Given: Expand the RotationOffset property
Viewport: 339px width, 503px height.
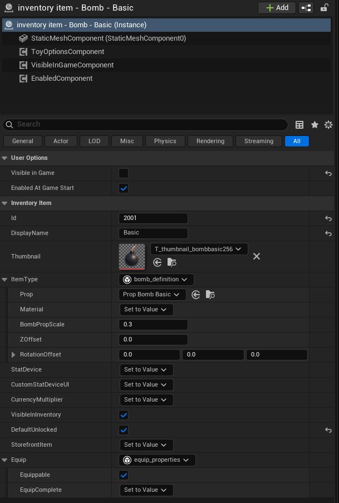Looking at the screenshot, I should pos(13,355).
